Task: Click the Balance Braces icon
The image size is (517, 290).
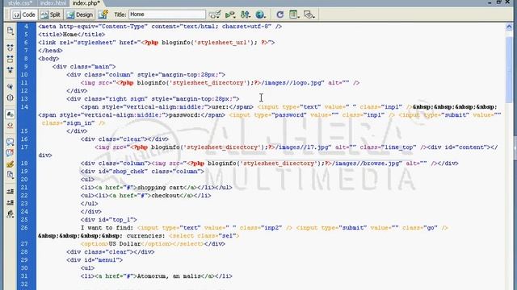Action: point(11,97)
